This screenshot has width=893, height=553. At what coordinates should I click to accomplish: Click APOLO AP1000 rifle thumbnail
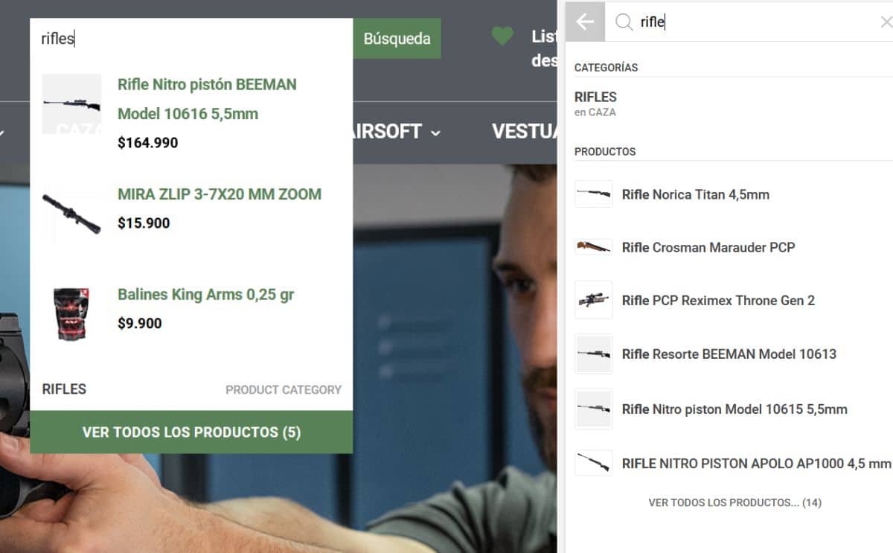pos(594,463)
